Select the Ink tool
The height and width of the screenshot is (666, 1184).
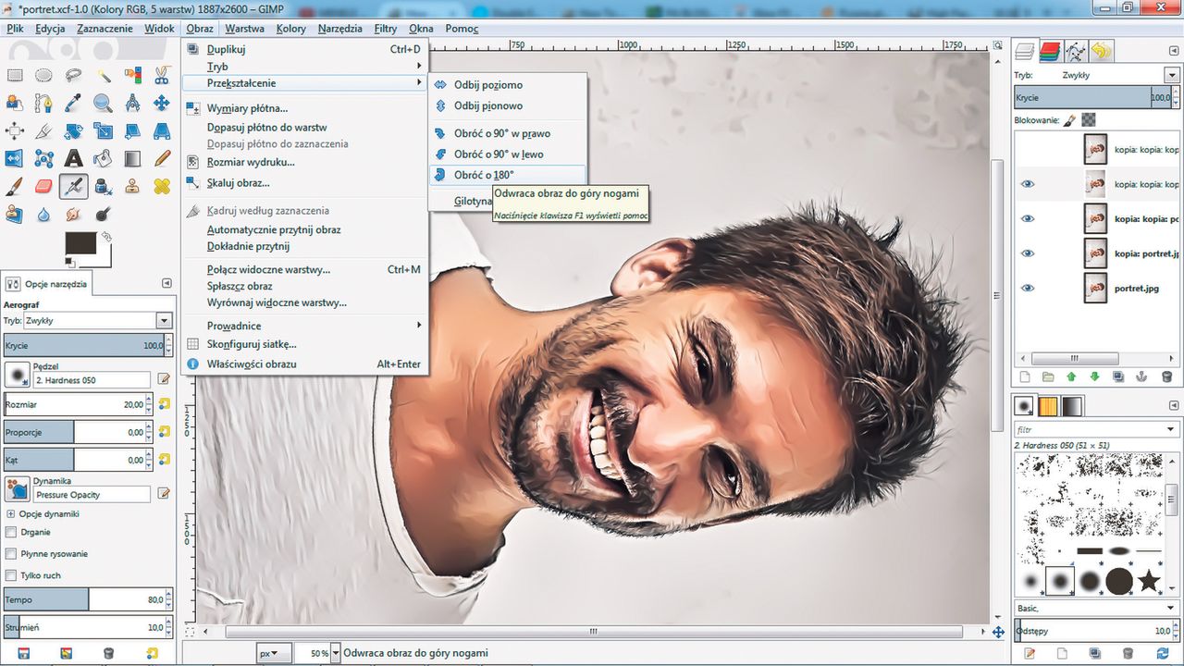pyautogui.click(x=103, y=186)
